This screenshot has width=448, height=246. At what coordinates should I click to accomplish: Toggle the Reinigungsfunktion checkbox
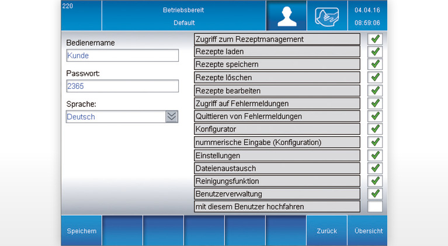(375, 181)
